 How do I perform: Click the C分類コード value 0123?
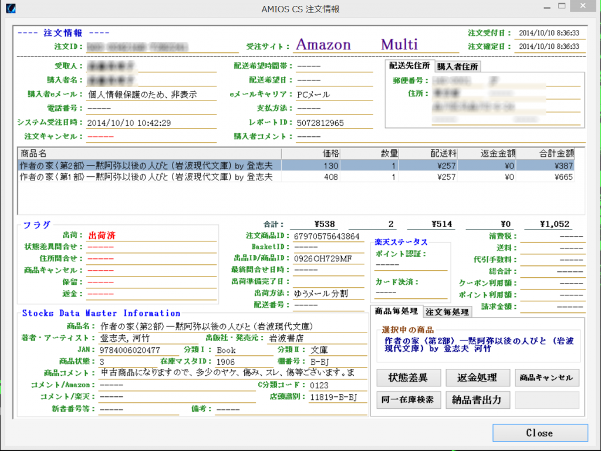coord(319,385)
